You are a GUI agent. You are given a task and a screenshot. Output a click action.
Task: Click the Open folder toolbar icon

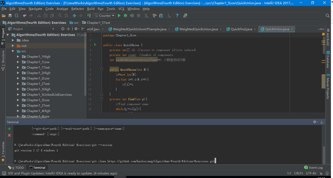point(4,16)
